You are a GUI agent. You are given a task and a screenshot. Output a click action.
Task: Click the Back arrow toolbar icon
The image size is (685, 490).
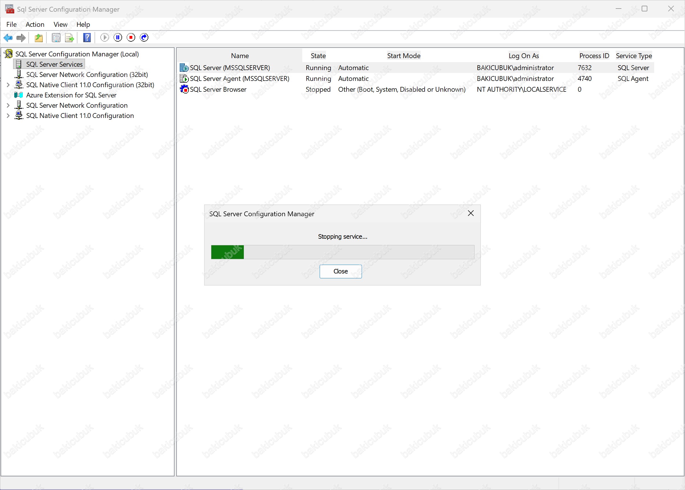pyautogui.click(x=8, y=37)
